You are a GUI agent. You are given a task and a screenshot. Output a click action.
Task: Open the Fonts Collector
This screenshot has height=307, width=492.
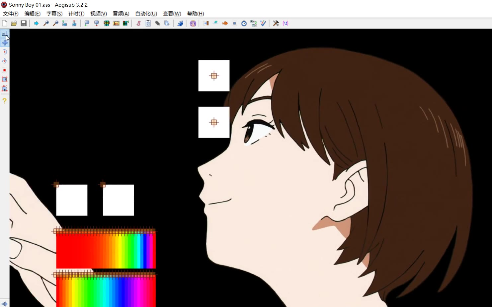167,23
